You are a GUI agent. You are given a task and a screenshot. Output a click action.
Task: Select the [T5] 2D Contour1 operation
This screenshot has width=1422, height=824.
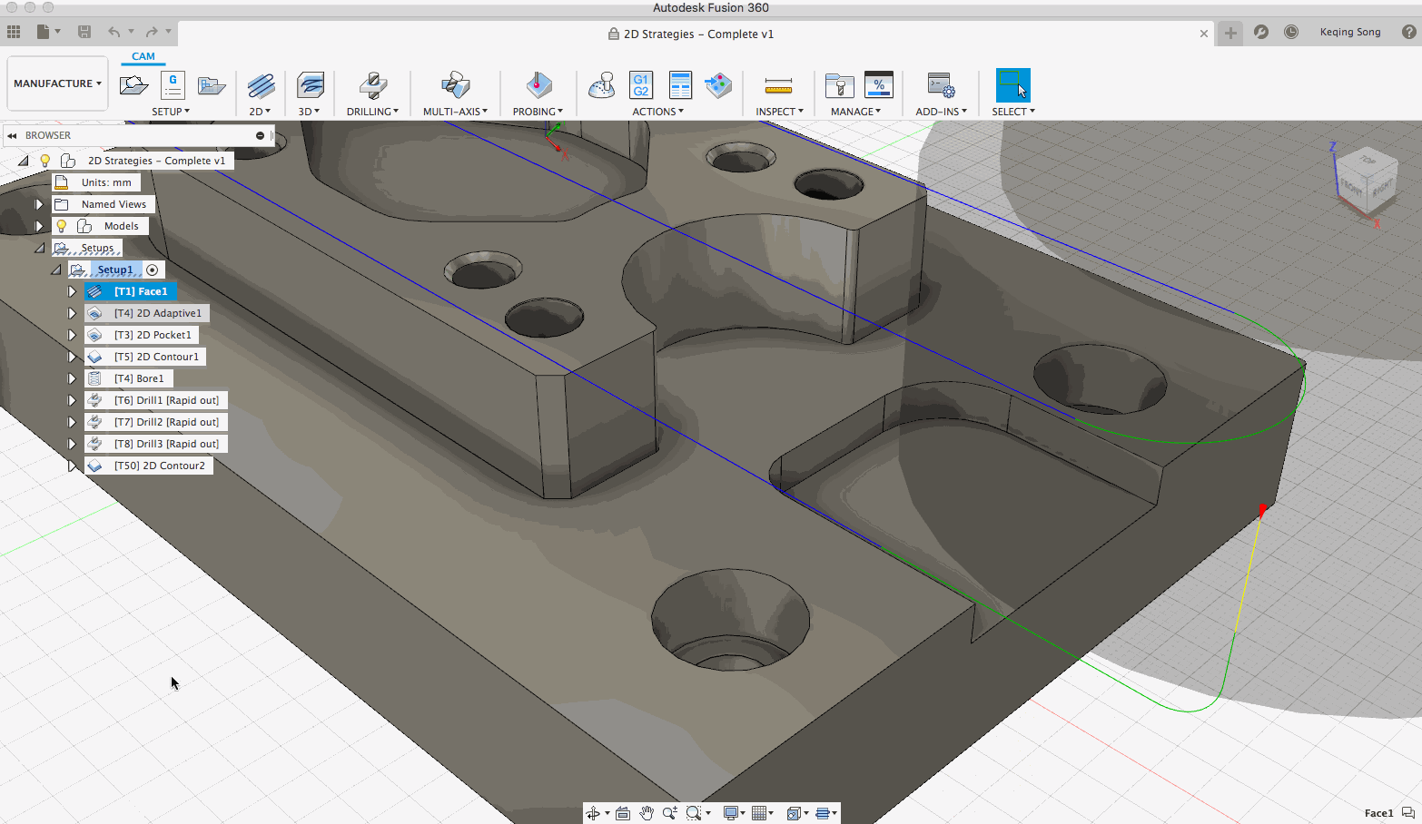tap(155, 357)
